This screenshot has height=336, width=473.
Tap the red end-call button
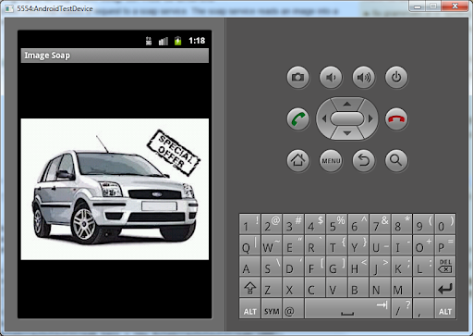pyautogui.click(x=396, y=118)
